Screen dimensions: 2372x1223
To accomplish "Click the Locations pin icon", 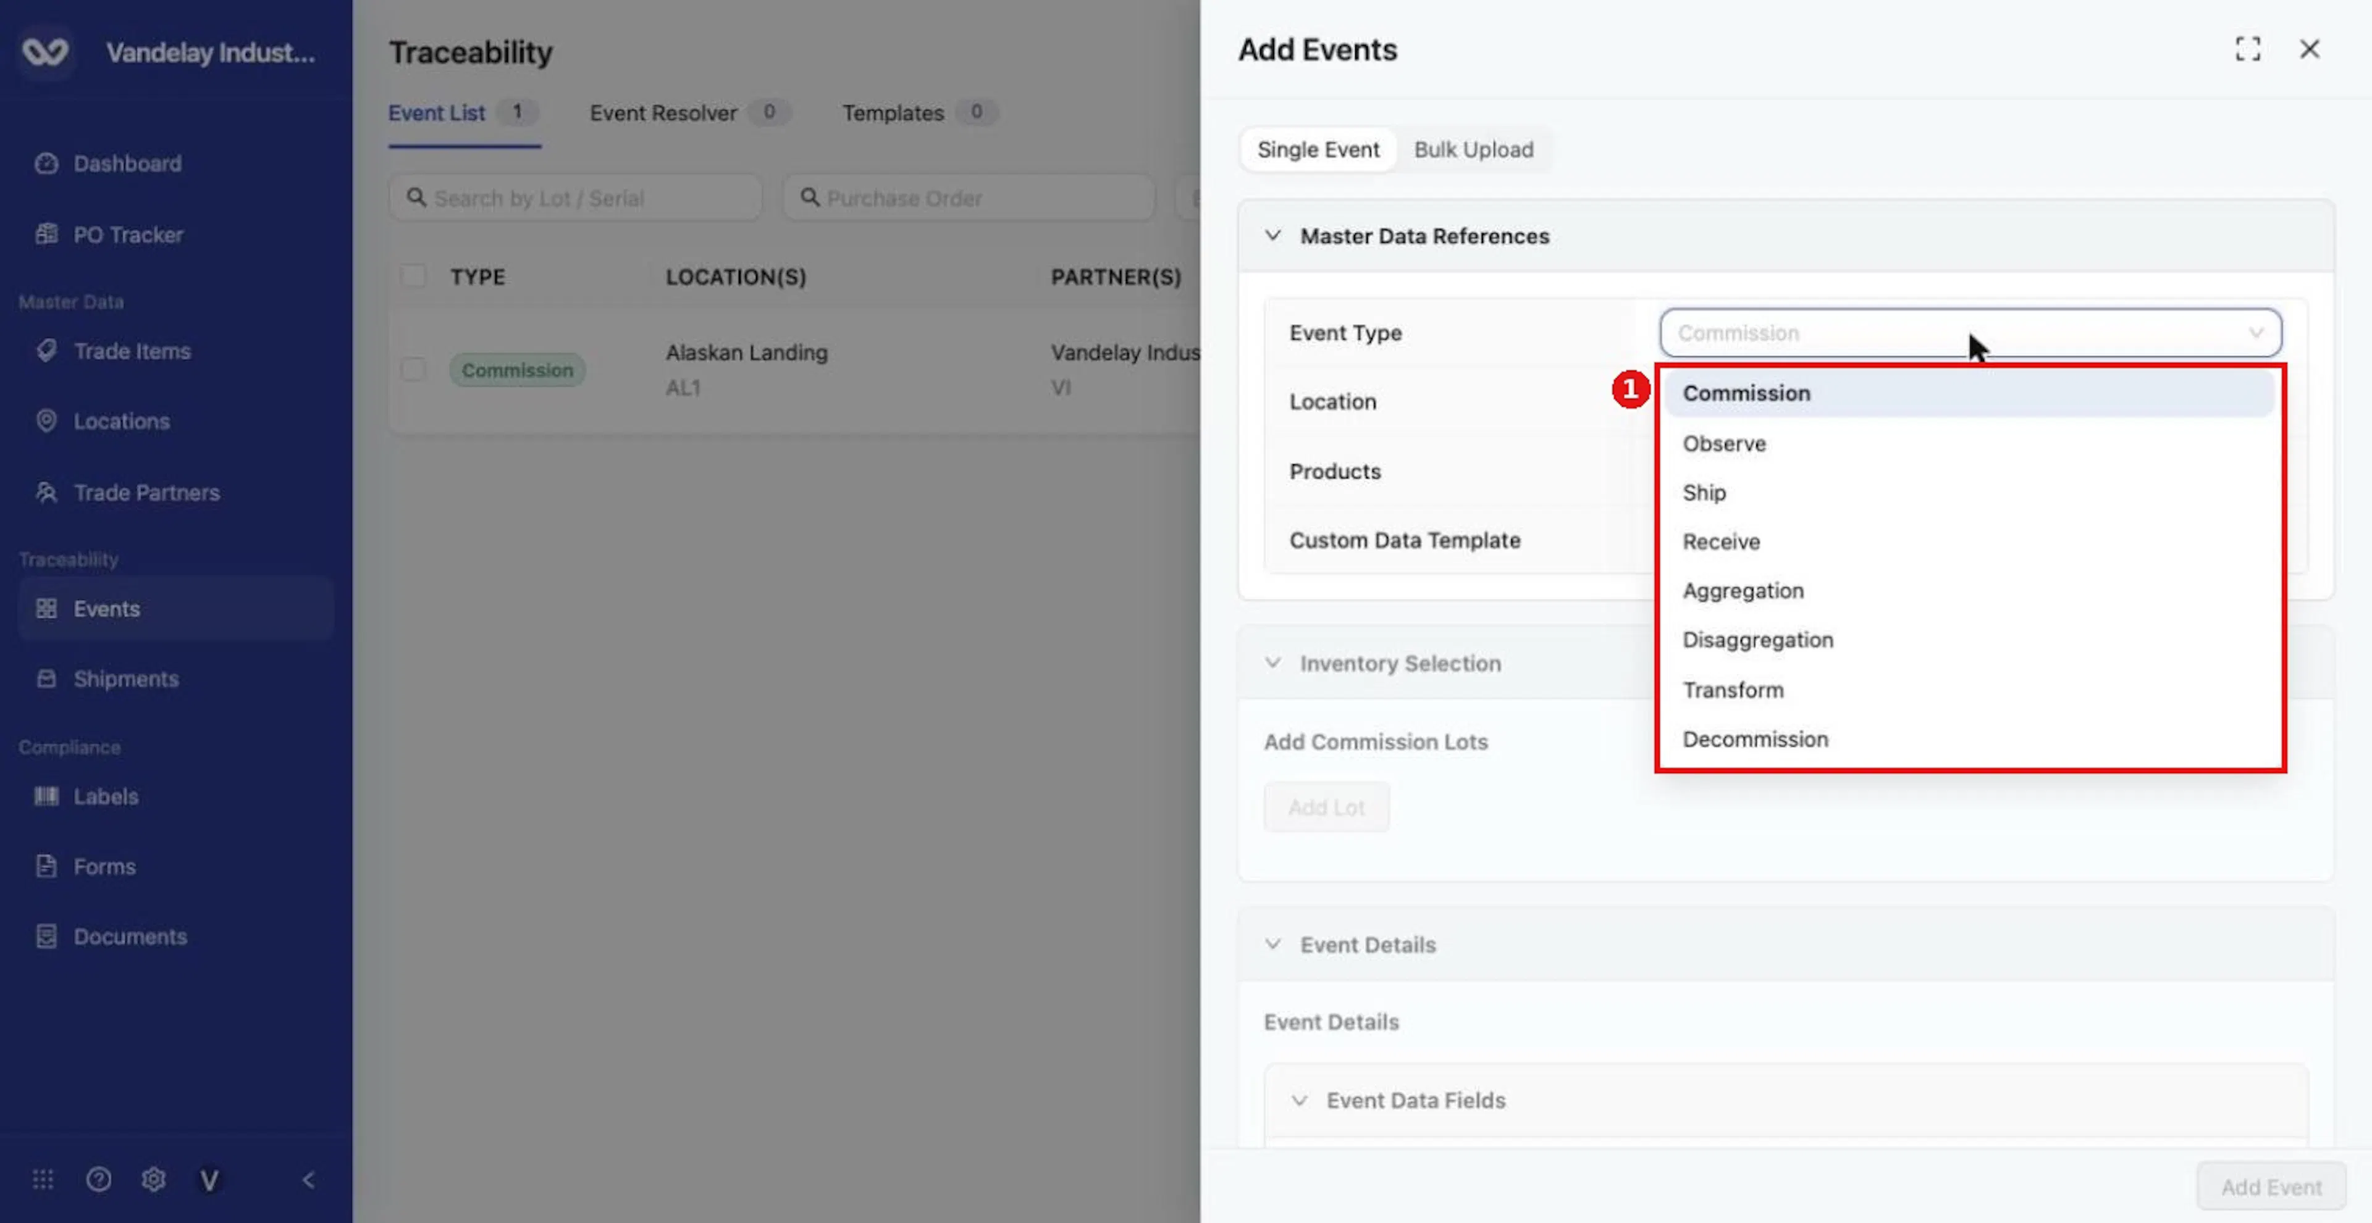I will pyautogui.click(x=46, y=420).
